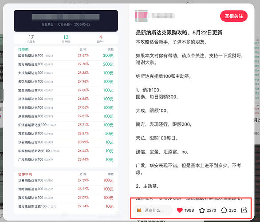The width and height of the screenshot is (260, 222).
Task: Click row 广发纳斯达克100 in fund image
Action: pos(66,159)
